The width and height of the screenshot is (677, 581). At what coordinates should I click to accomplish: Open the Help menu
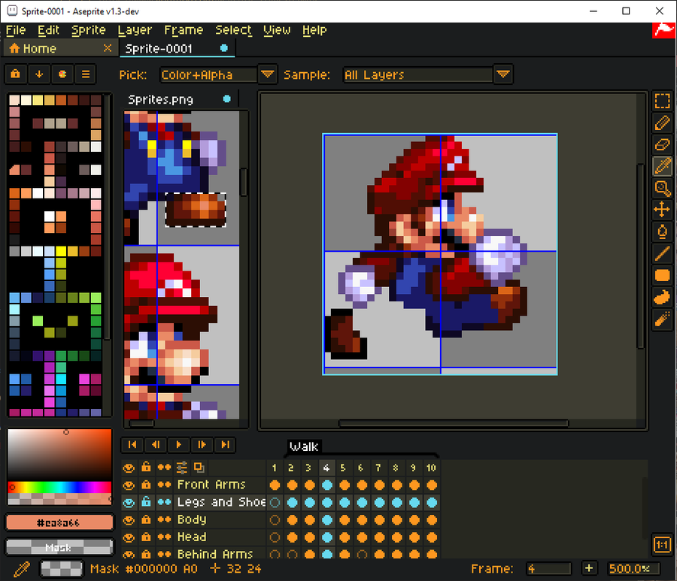(x=314, y=30)
